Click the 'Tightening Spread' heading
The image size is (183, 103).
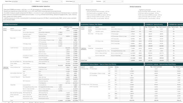pos(145,10)
